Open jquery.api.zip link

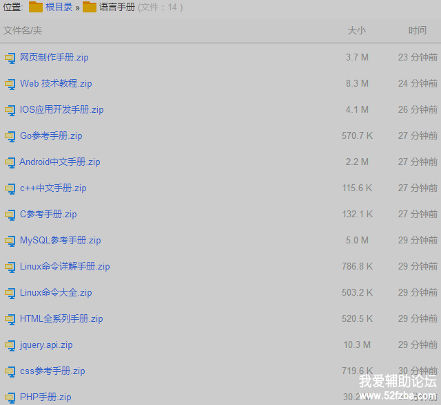click(46, 344)
